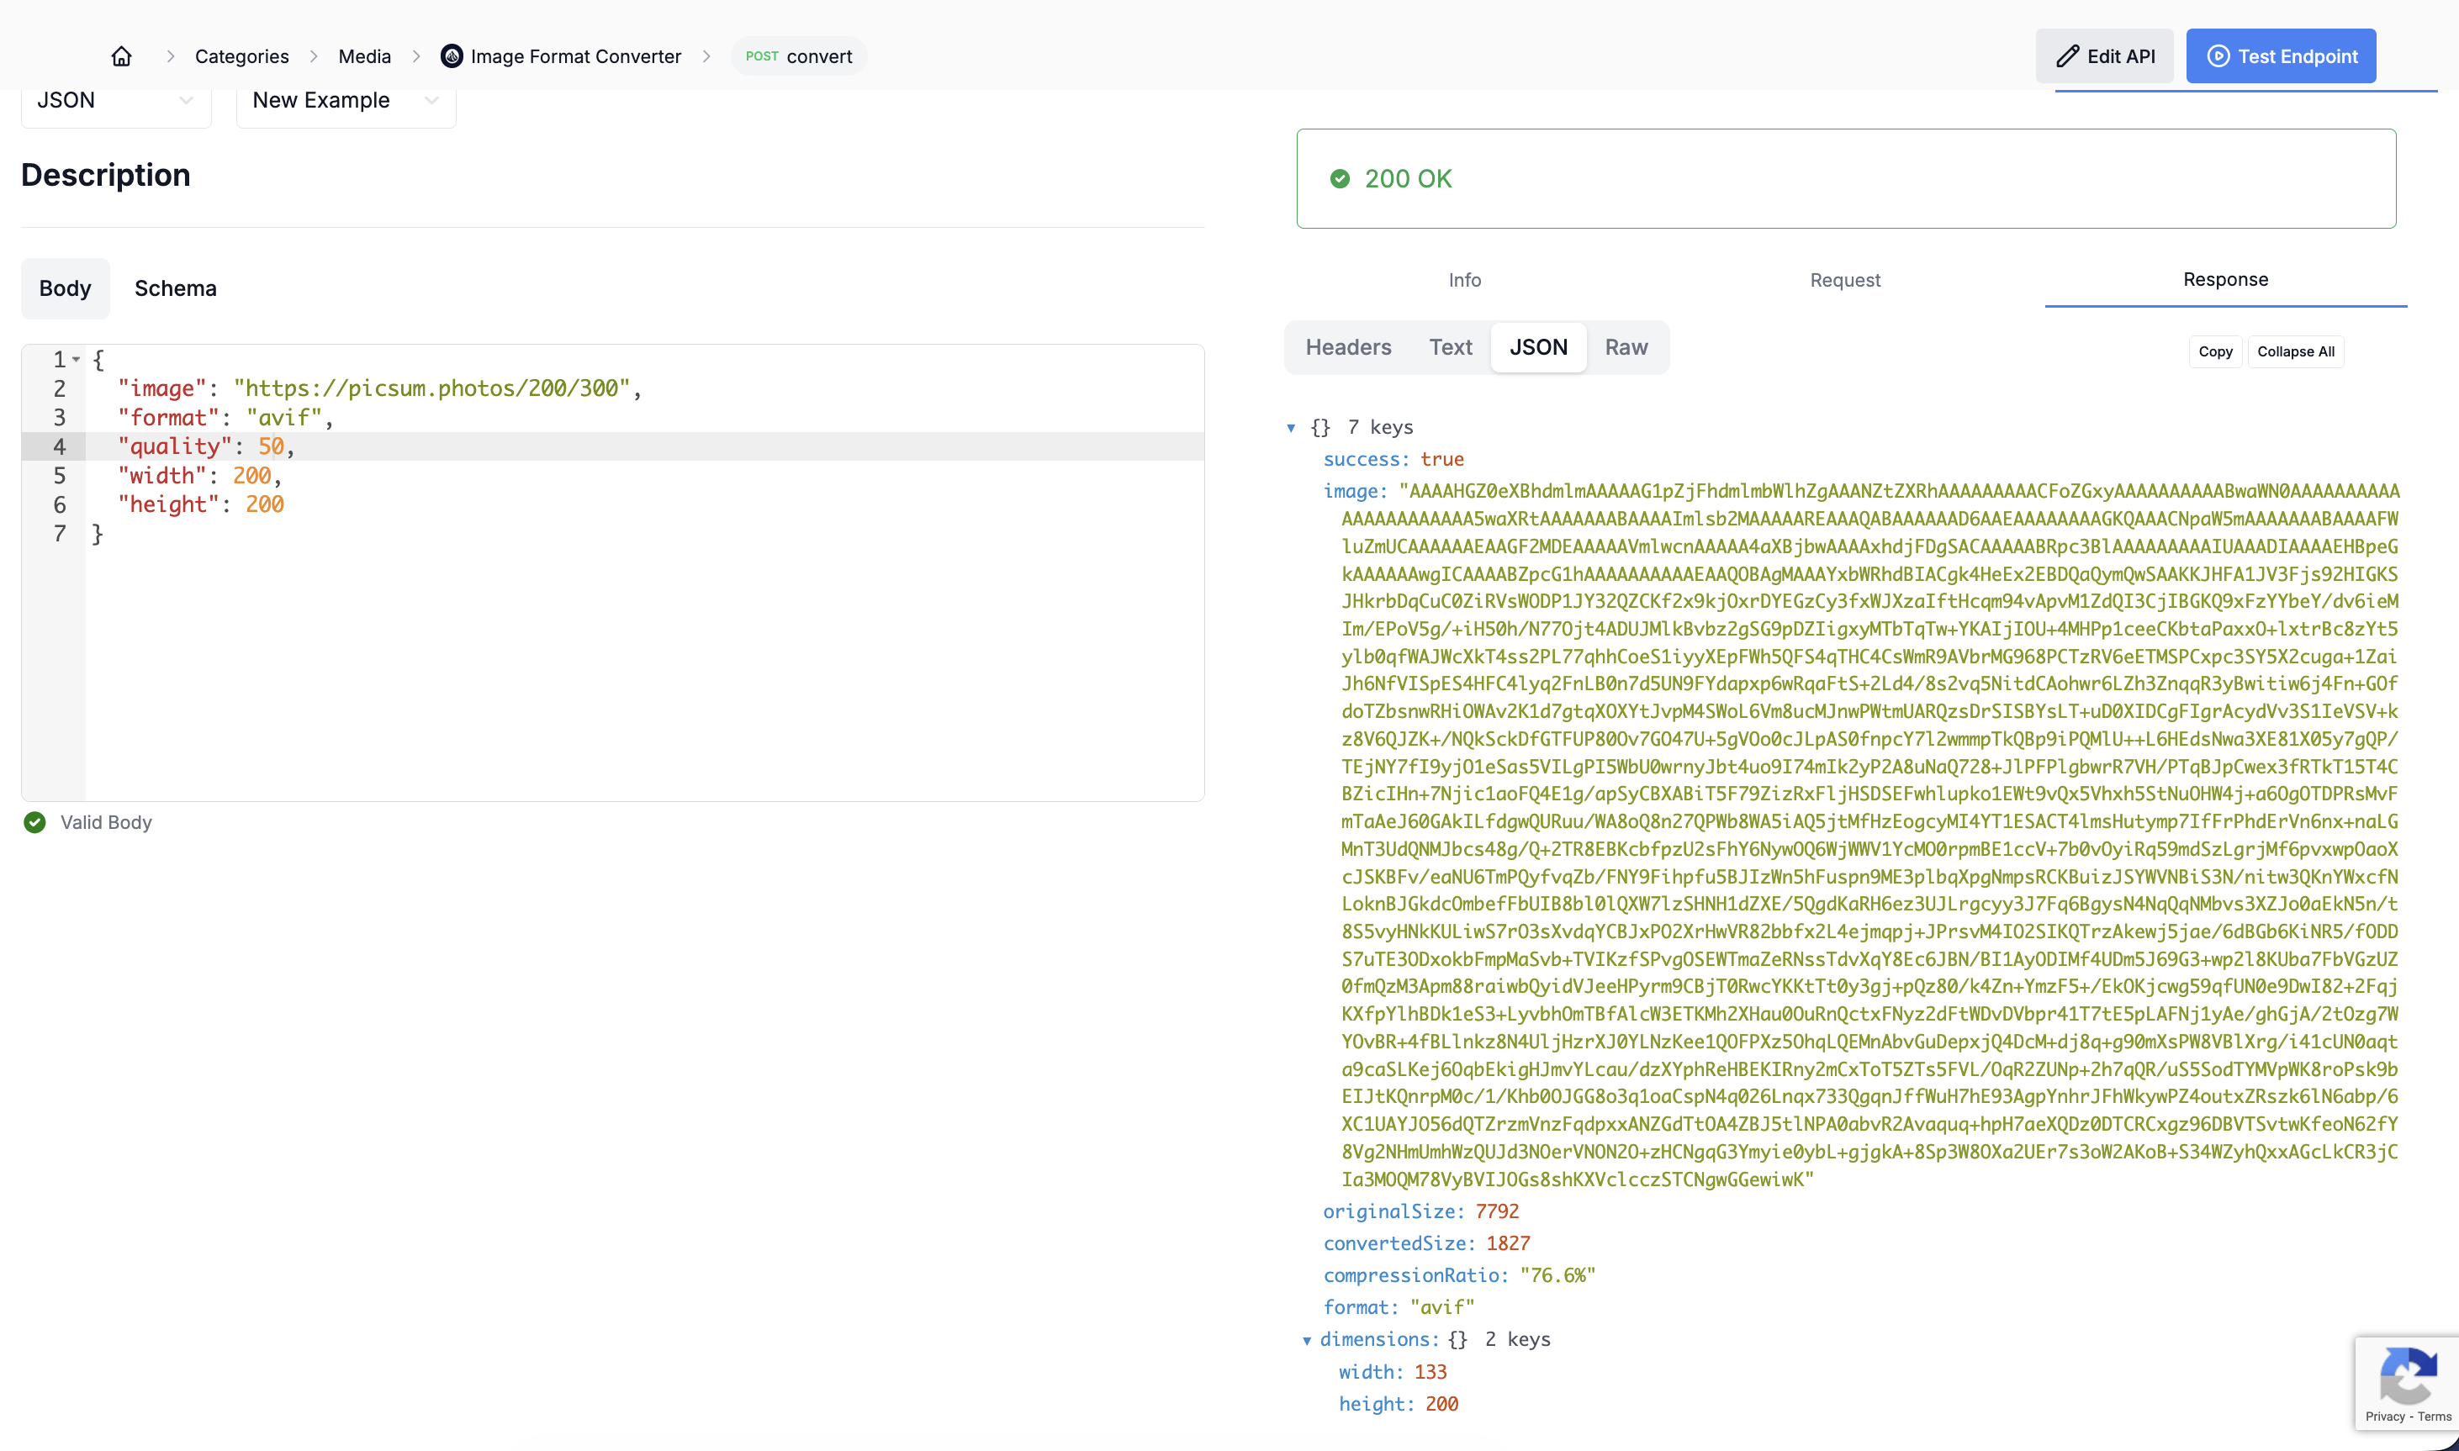Collapse the root 7 keys JSON node

[1291, 428]
